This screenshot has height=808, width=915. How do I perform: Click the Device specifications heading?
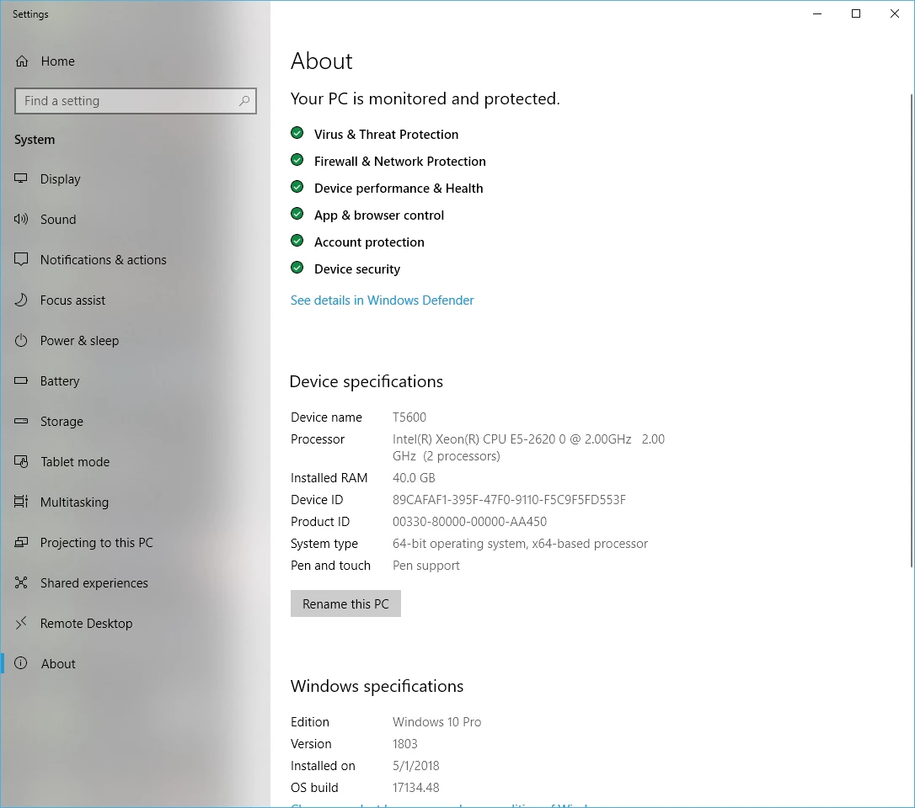367,381
